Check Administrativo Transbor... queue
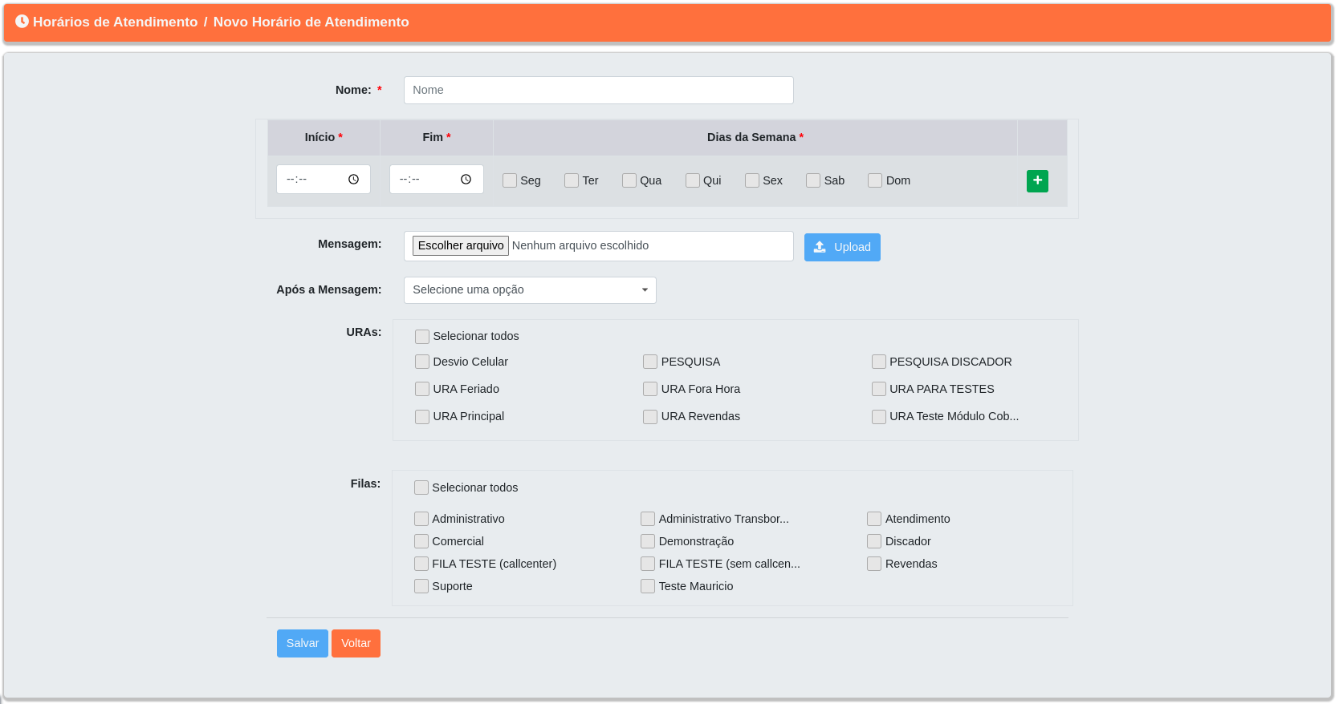 pos(648,519)
